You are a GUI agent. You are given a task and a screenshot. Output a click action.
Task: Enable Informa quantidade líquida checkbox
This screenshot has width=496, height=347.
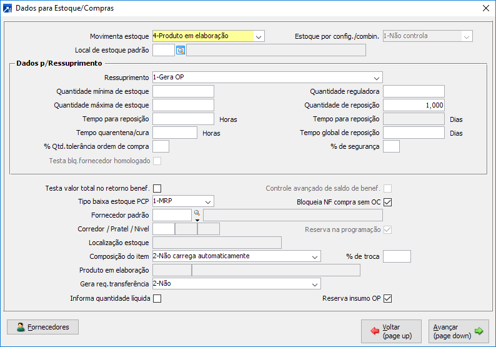click(x=157, y=298)
